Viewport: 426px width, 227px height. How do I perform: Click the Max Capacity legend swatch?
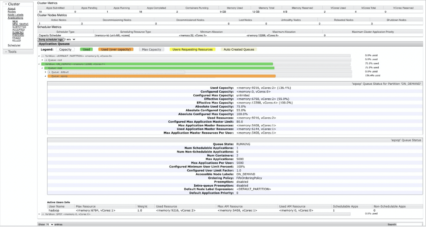[x=152, y=50]
